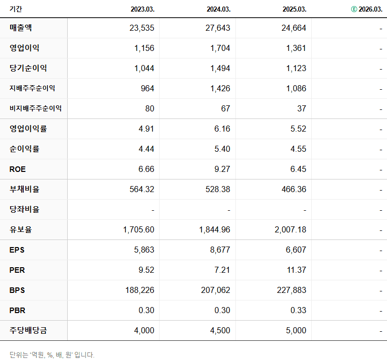Click the 지배주주순이익 value 964
Viewport: 387px width, 362px height.
(x=148, y=88)
